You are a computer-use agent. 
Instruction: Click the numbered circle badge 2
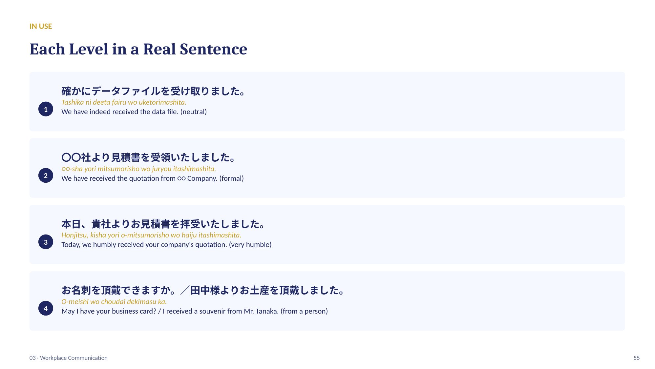46,175
